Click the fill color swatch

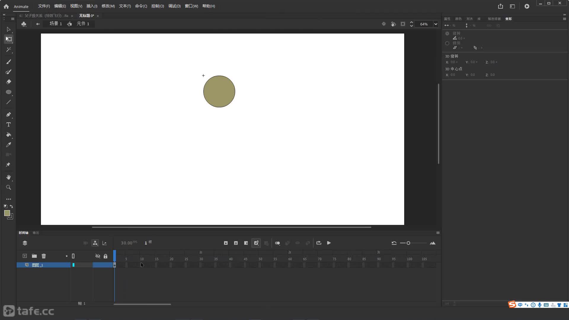point(7,213)
